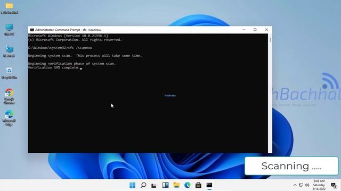The width and height of the screenshot is (341, 191).
Task: Open Microsoft Edge from the taskbar
Action: click(187, 185)
